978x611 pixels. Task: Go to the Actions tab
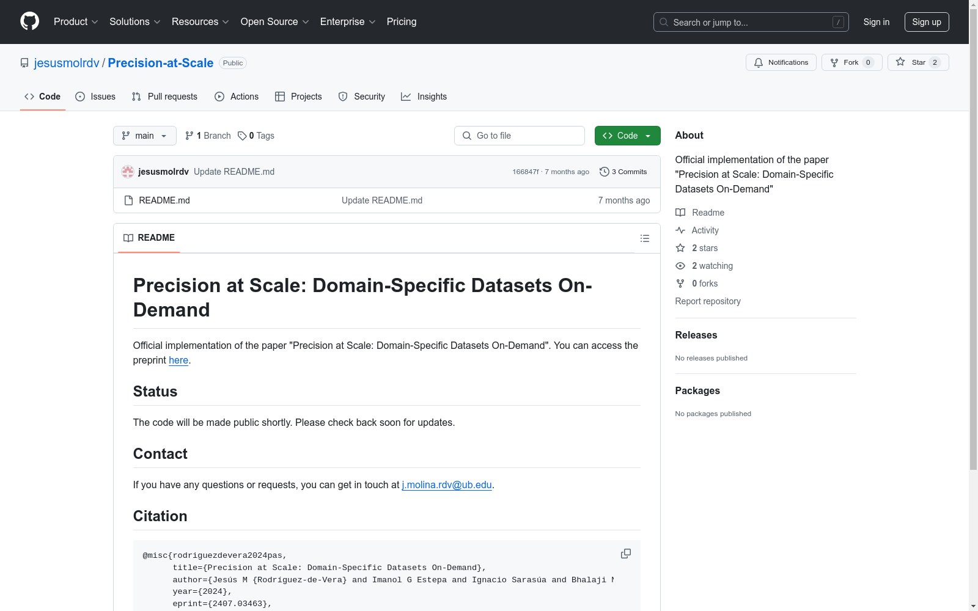click(237, 97)
